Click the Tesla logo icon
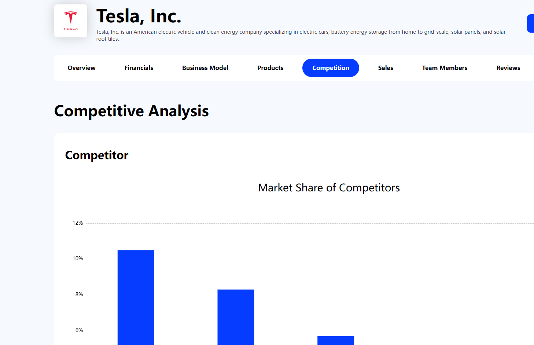The image size is (534, 345). pos(71,21)
